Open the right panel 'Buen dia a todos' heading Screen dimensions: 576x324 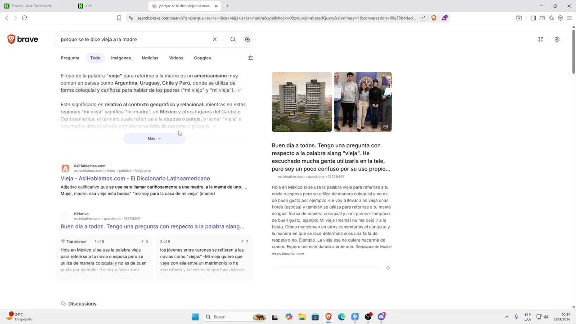tap(332, 157)
